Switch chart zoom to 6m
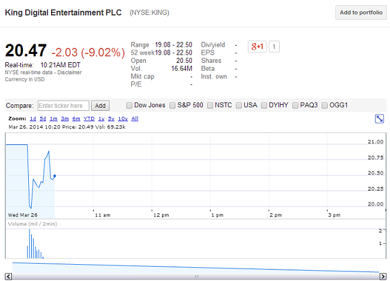The height and width of the screenshot is (281, 390). [76, 119]
